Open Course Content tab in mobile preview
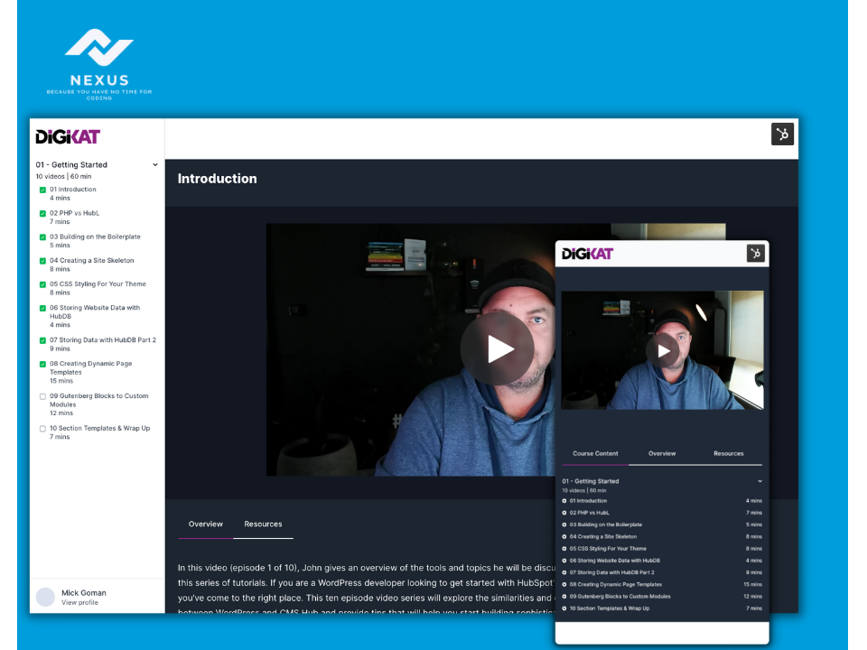The width and height of the screenshot is (867, 650). click(x=595, y=453)
